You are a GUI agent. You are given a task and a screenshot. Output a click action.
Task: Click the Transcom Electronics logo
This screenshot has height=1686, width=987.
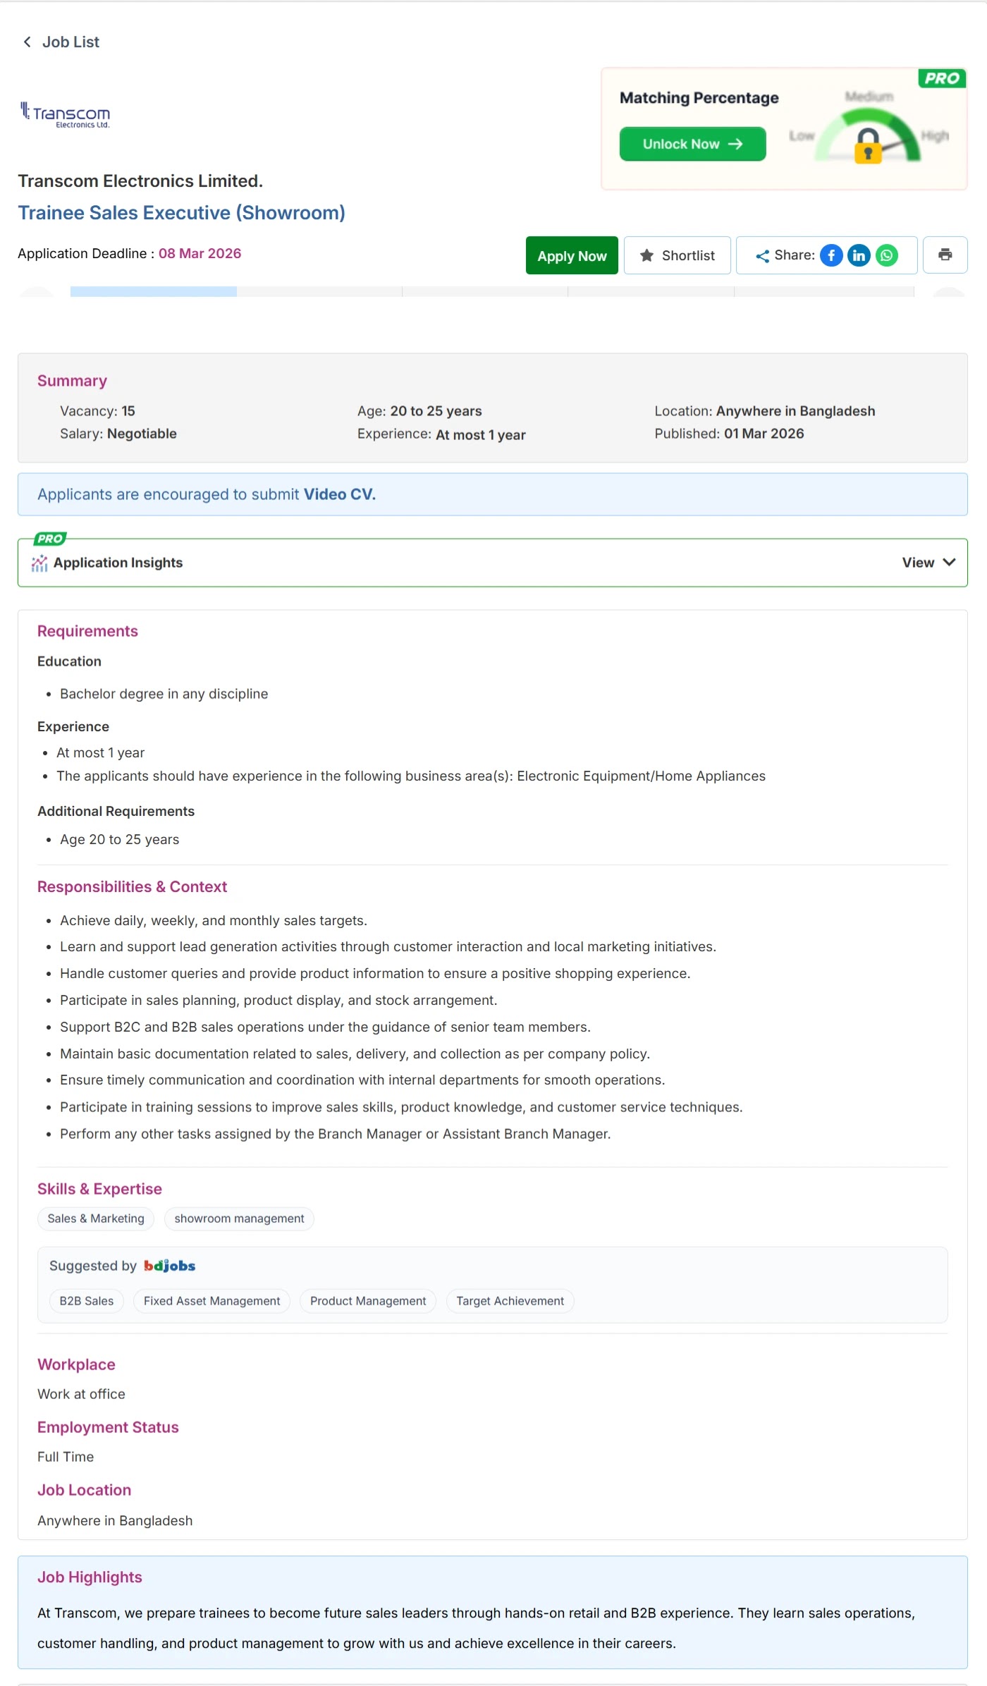click(x=65, y=115)
